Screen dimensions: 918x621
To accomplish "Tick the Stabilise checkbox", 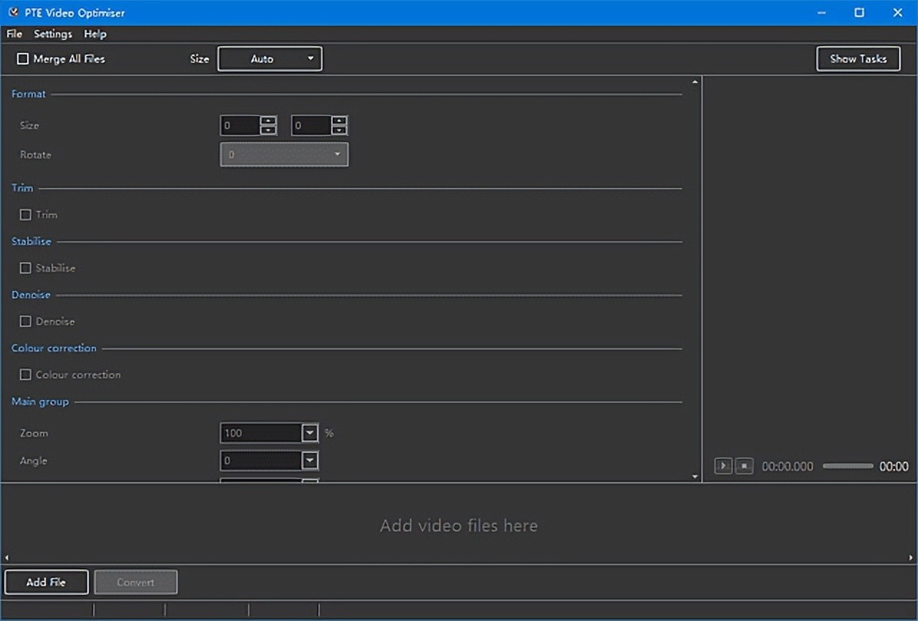I will [x=26, y=268].
